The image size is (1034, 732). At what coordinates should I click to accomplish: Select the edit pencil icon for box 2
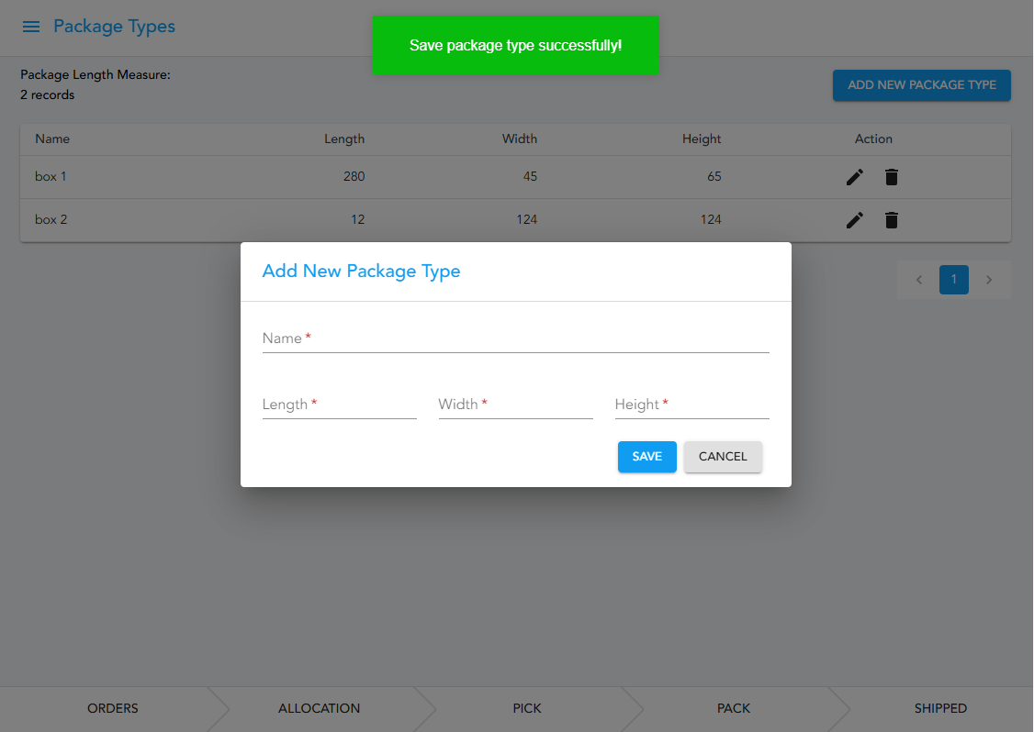[854, 220]
